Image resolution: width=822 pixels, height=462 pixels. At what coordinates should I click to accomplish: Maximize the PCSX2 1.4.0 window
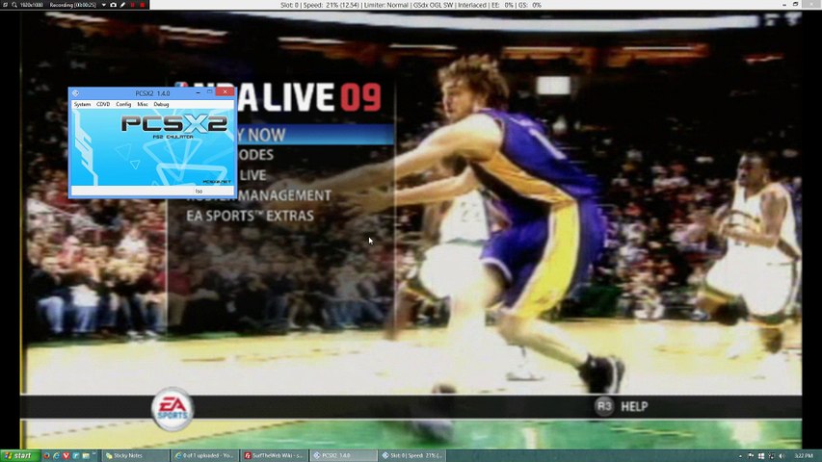210,92
